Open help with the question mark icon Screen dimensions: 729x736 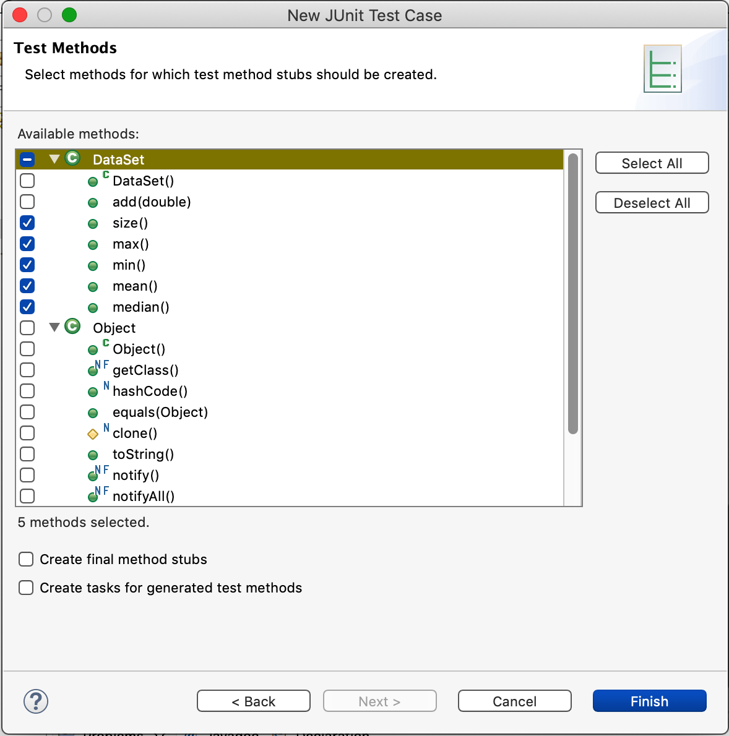[x=36, y=702]
